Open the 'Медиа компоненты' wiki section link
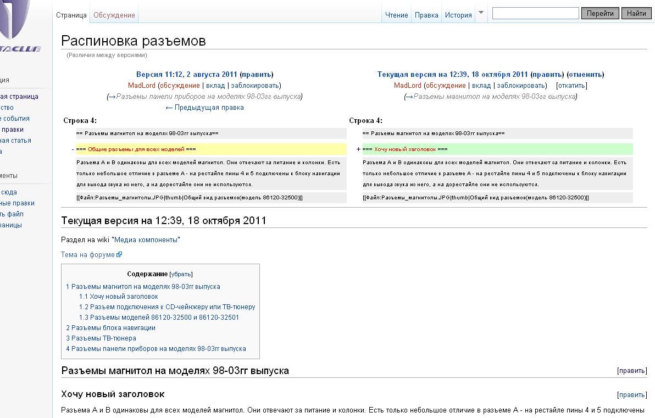This screenshot has height=418, width=655. tap(146, 240)
